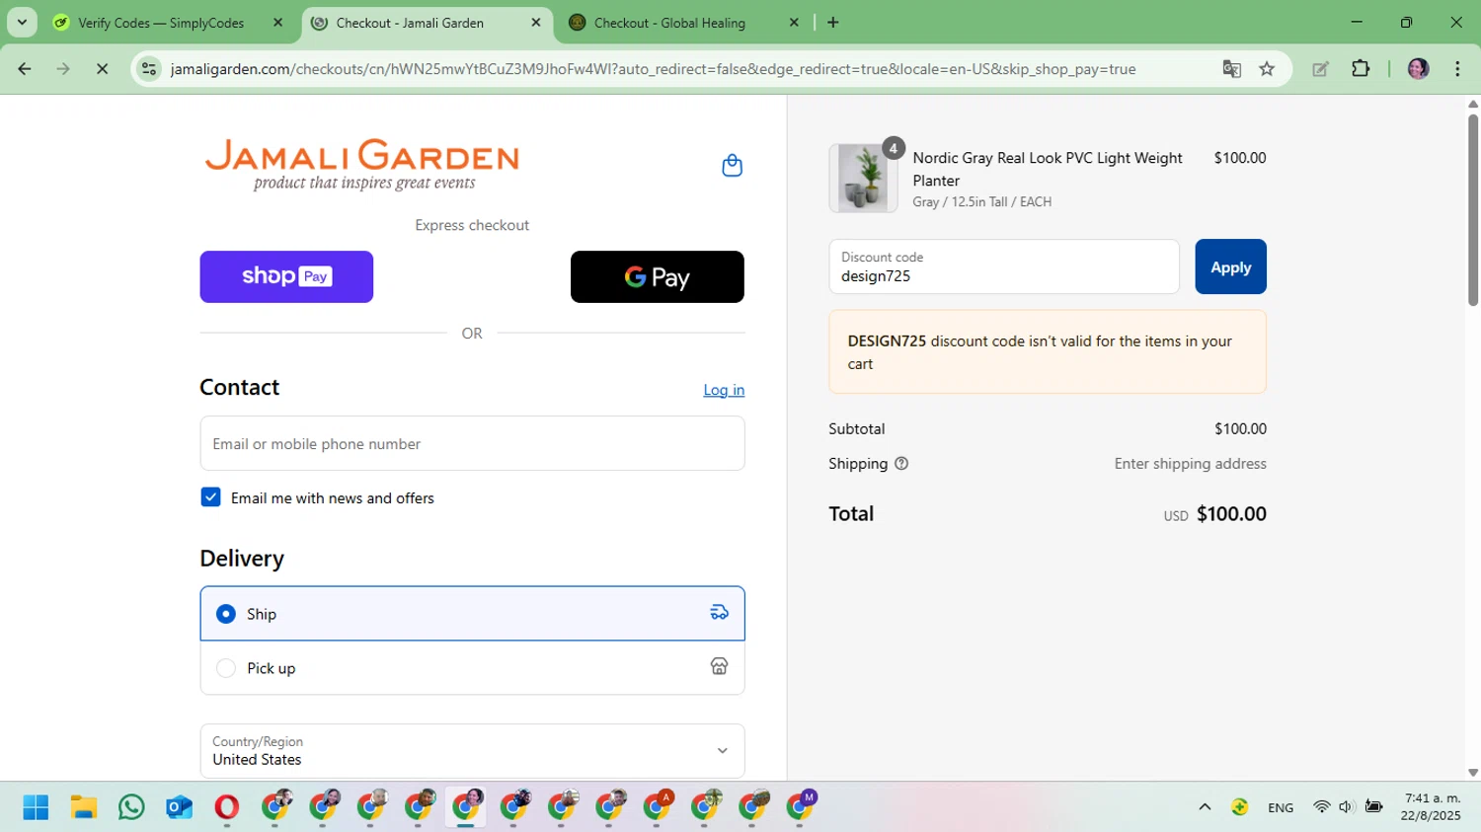
Task: Open the Windows Start menu
Action: [x=36, y=807]
